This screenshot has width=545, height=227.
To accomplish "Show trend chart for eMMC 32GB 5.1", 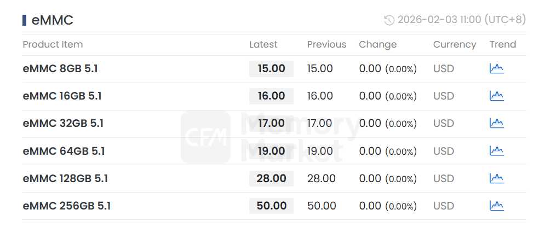I will click(496, 123).
